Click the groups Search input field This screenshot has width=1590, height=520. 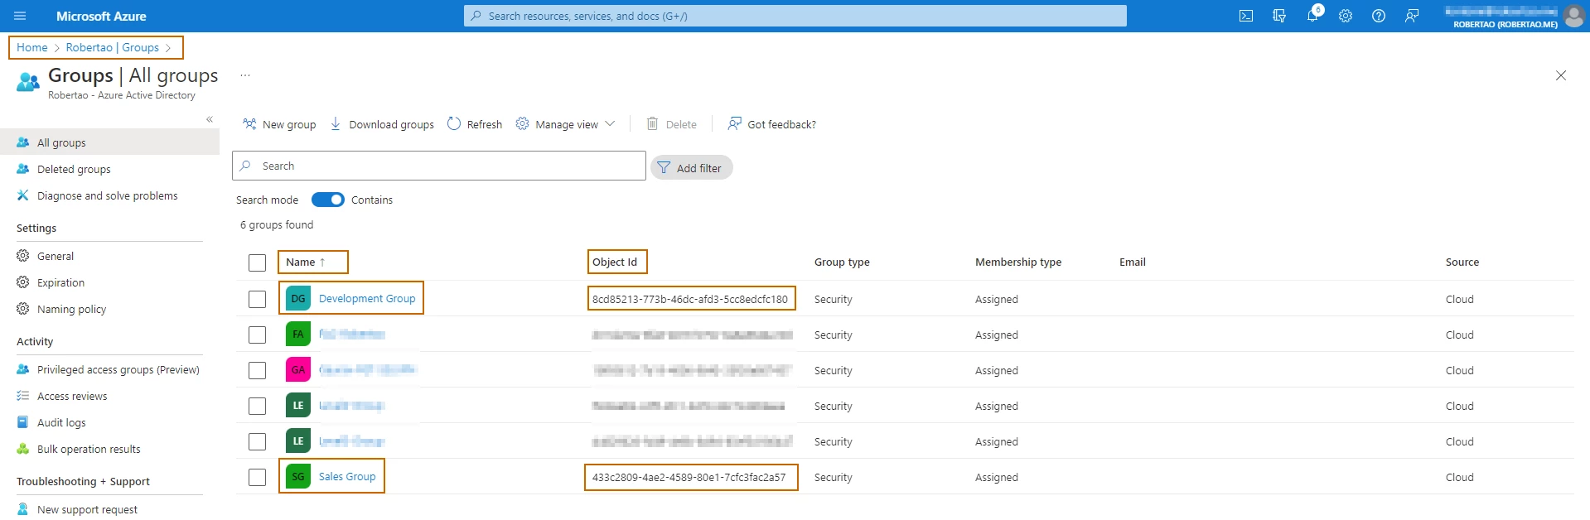coord(439,166)
